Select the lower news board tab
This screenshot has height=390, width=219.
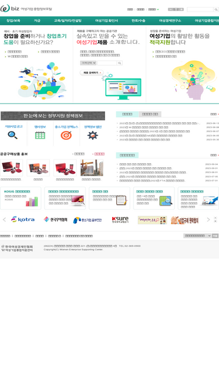click(x=127, y=155)
